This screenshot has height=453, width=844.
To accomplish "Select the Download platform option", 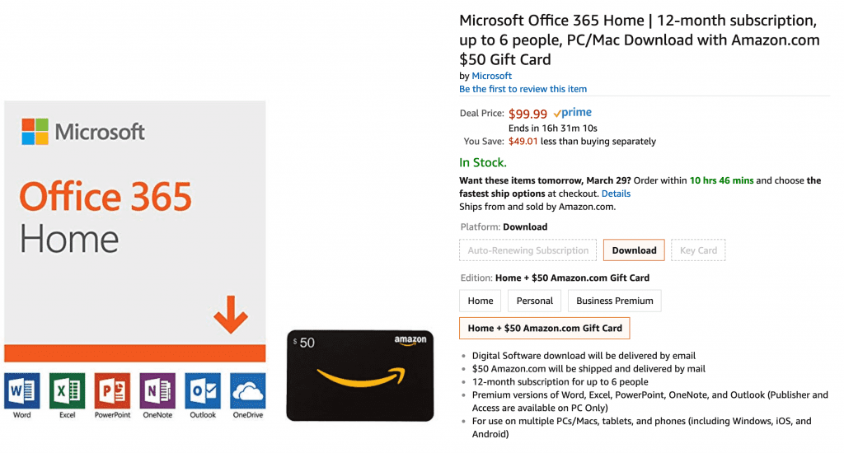I will click(634, 250).
